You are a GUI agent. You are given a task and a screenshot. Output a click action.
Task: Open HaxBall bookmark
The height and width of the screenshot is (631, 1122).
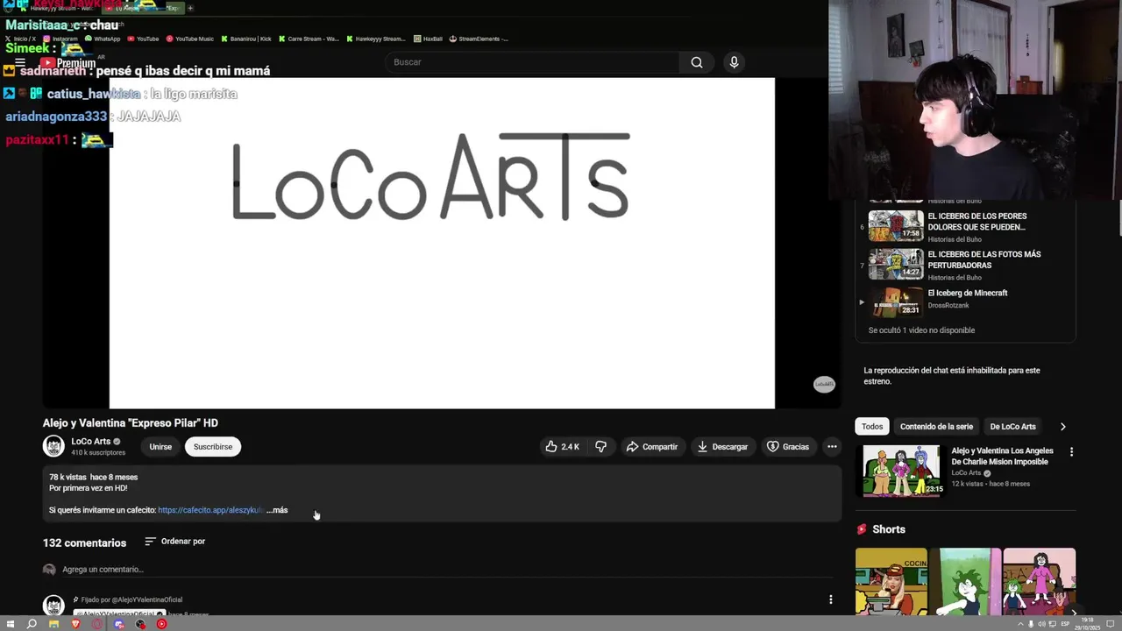428,39
